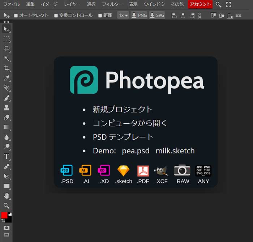Enable the オートセレクト checkbox

(16, 16)
